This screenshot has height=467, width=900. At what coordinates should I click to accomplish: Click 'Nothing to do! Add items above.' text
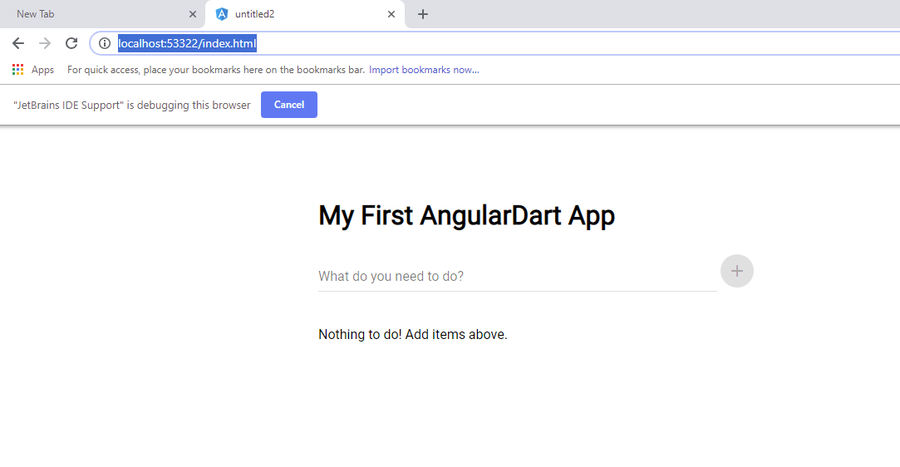(x=413, y=335)
